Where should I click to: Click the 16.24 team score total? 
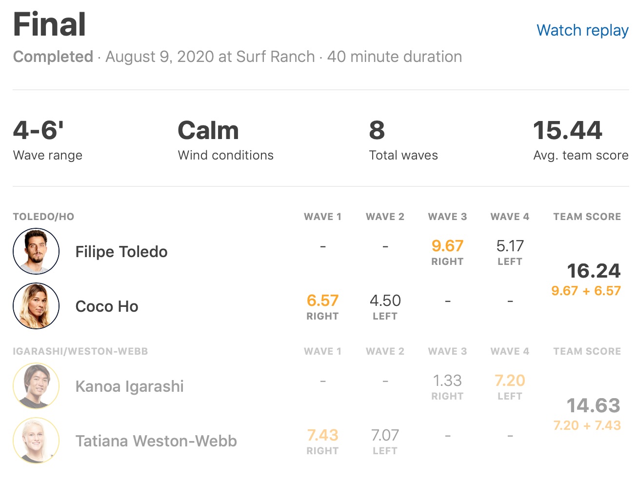click(x=593, y=271)
